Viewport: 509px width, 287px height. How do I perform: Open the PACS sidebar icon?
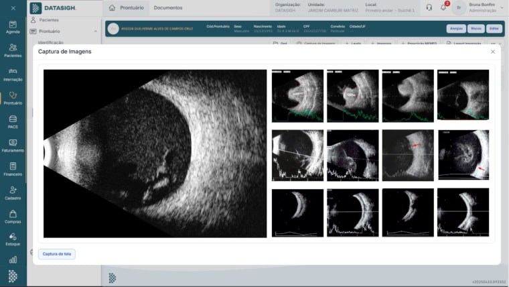tap(13, 122)
